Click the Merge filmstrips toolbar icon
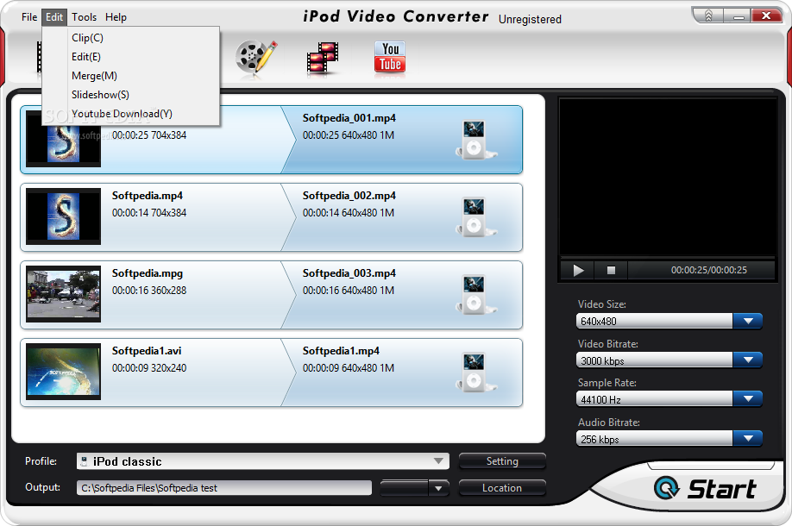792x526 pixels. click(x=323, y=59)
